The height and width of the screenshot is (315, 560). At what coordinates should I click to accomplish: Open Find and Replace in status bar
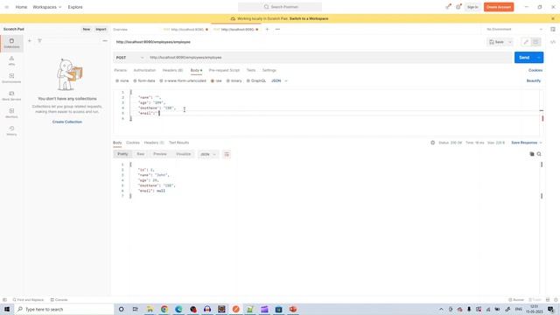[28, 299]
